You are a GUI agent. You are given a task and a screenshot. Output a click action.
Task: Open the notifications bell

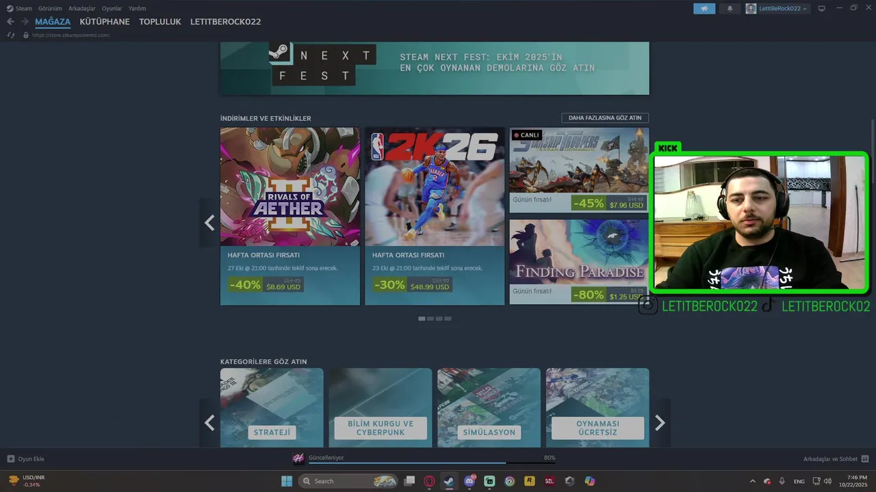[x=730, y=8]
